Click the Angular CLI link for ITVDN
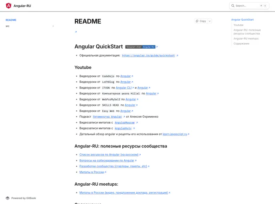Screen dimensions: 275x204 tap(124, 88)
